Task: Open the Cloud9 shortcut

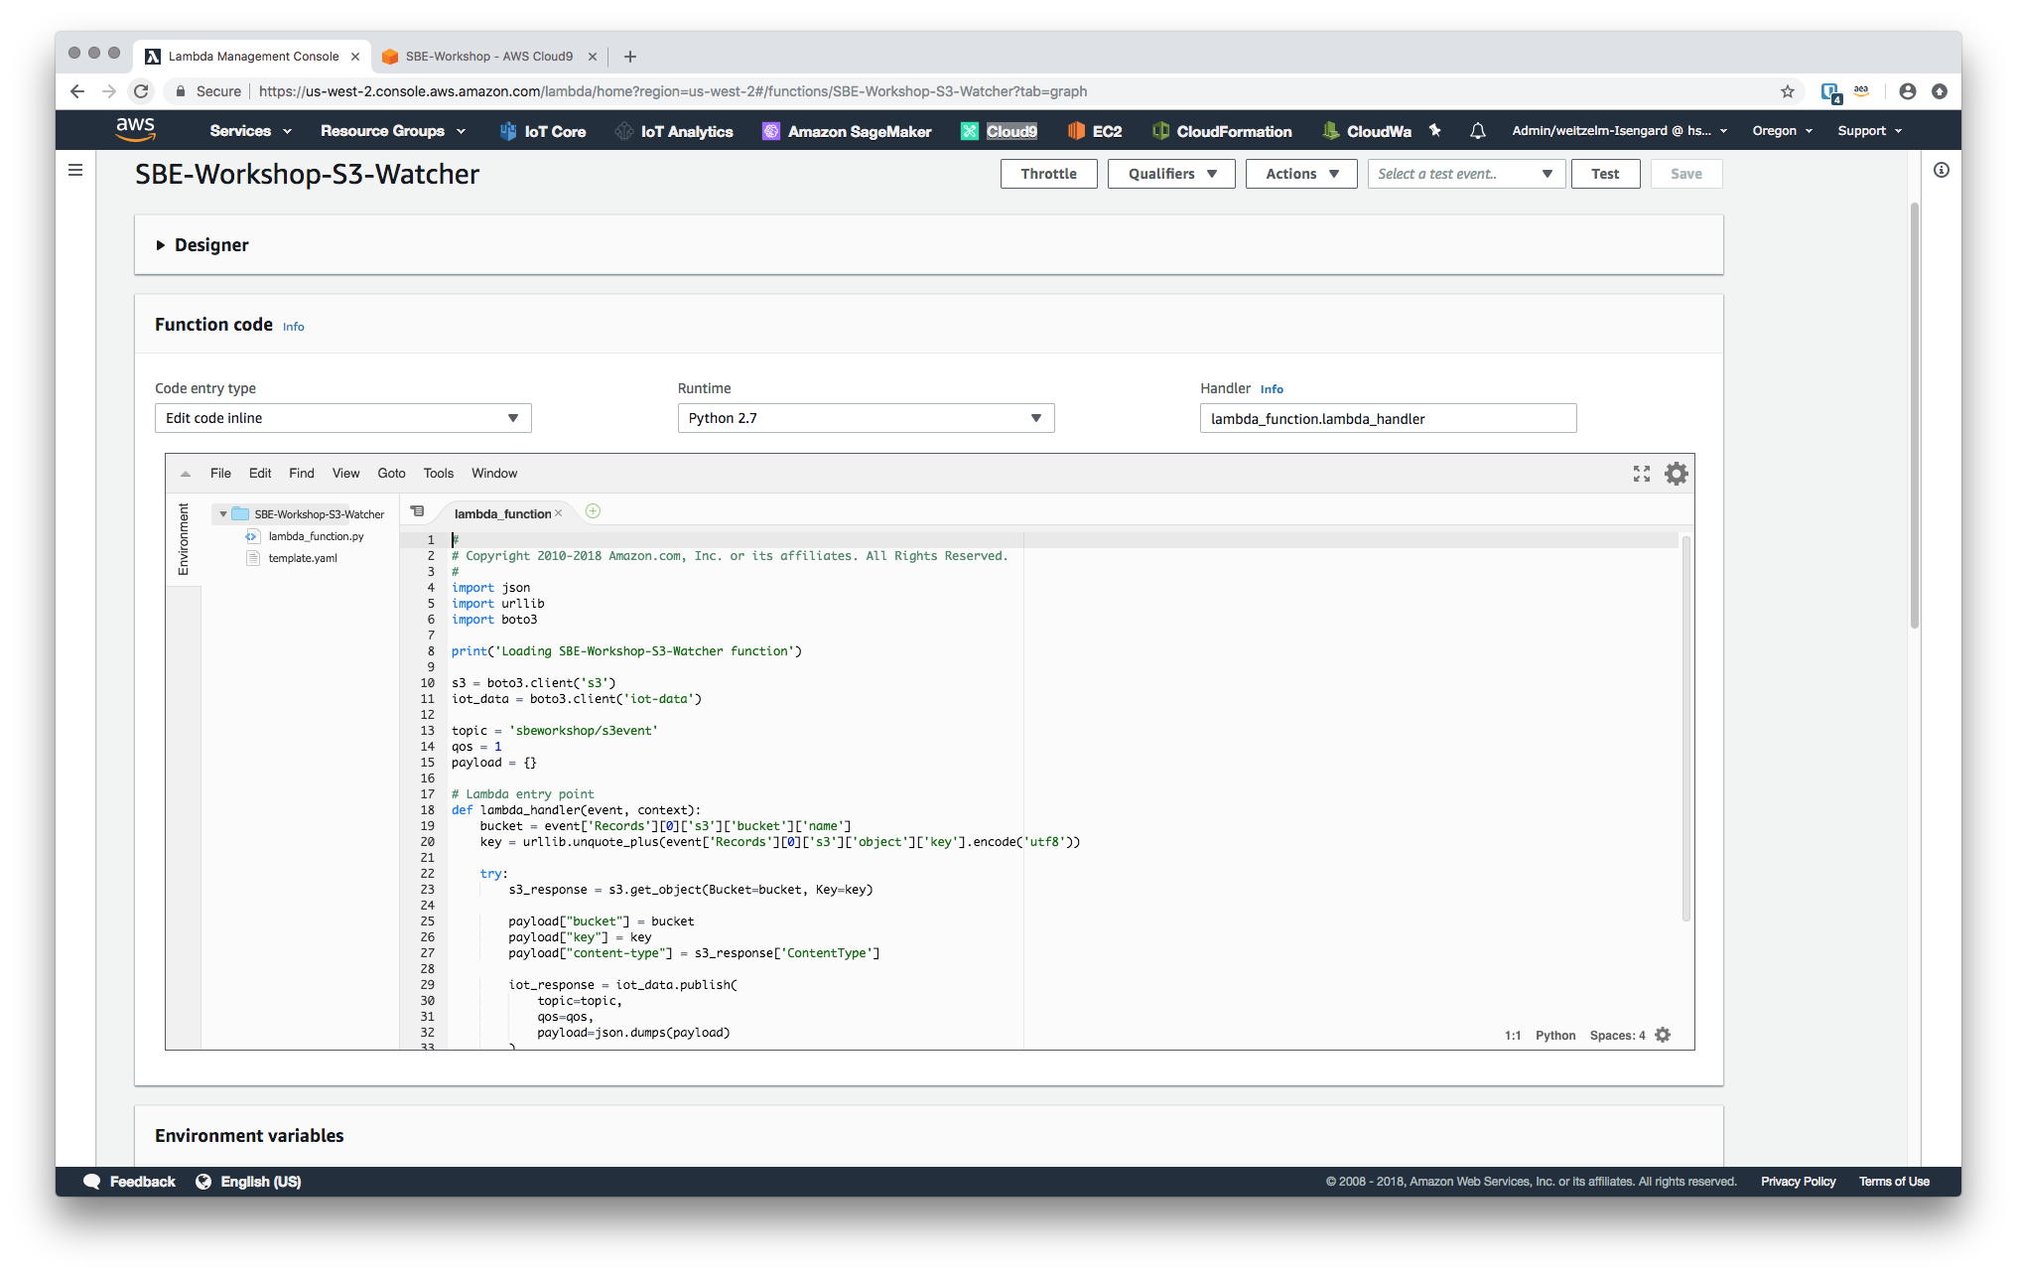Action: click(x=999, y=131)
